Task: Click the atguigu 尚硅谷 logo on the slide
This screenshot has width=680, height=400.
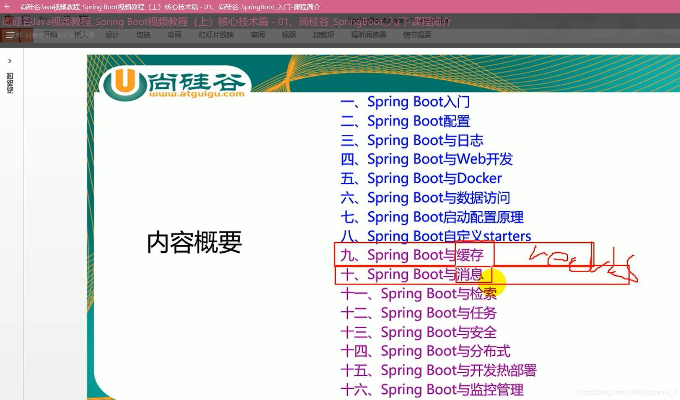Action: (x=176, y=84)
